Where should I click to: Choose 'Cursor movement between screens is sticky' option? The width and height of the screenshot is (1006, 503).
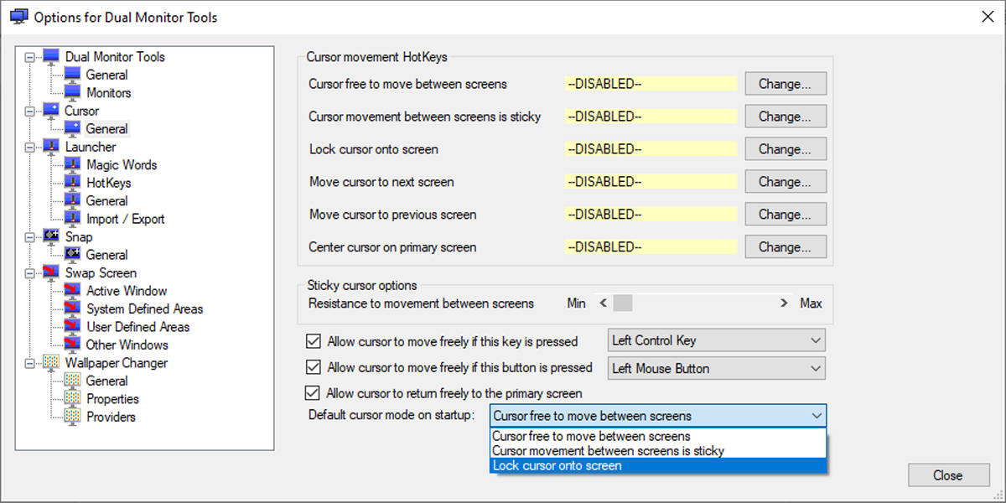point(658,451)
